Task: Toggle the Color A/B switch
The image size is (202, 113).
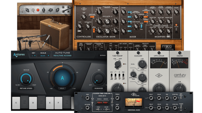Action: tap(107, 109)
